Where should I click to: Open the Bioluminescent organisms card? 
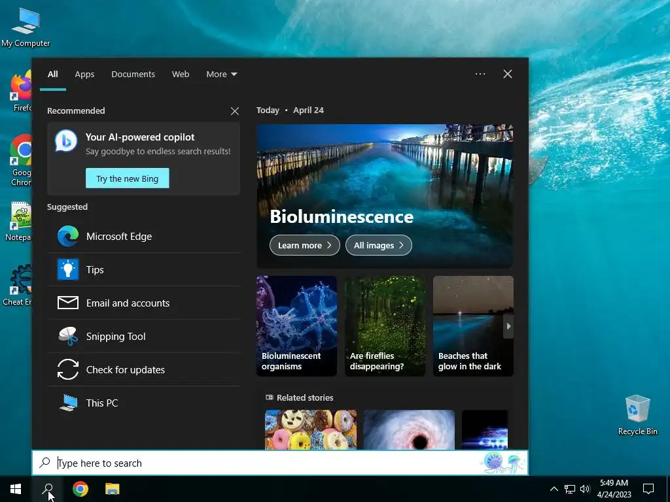296,326
